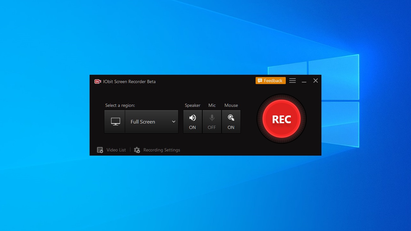Toggle the Mouse cursor capture button
The width and height of the screenshot is (411, 231).
tap(231, 122)
